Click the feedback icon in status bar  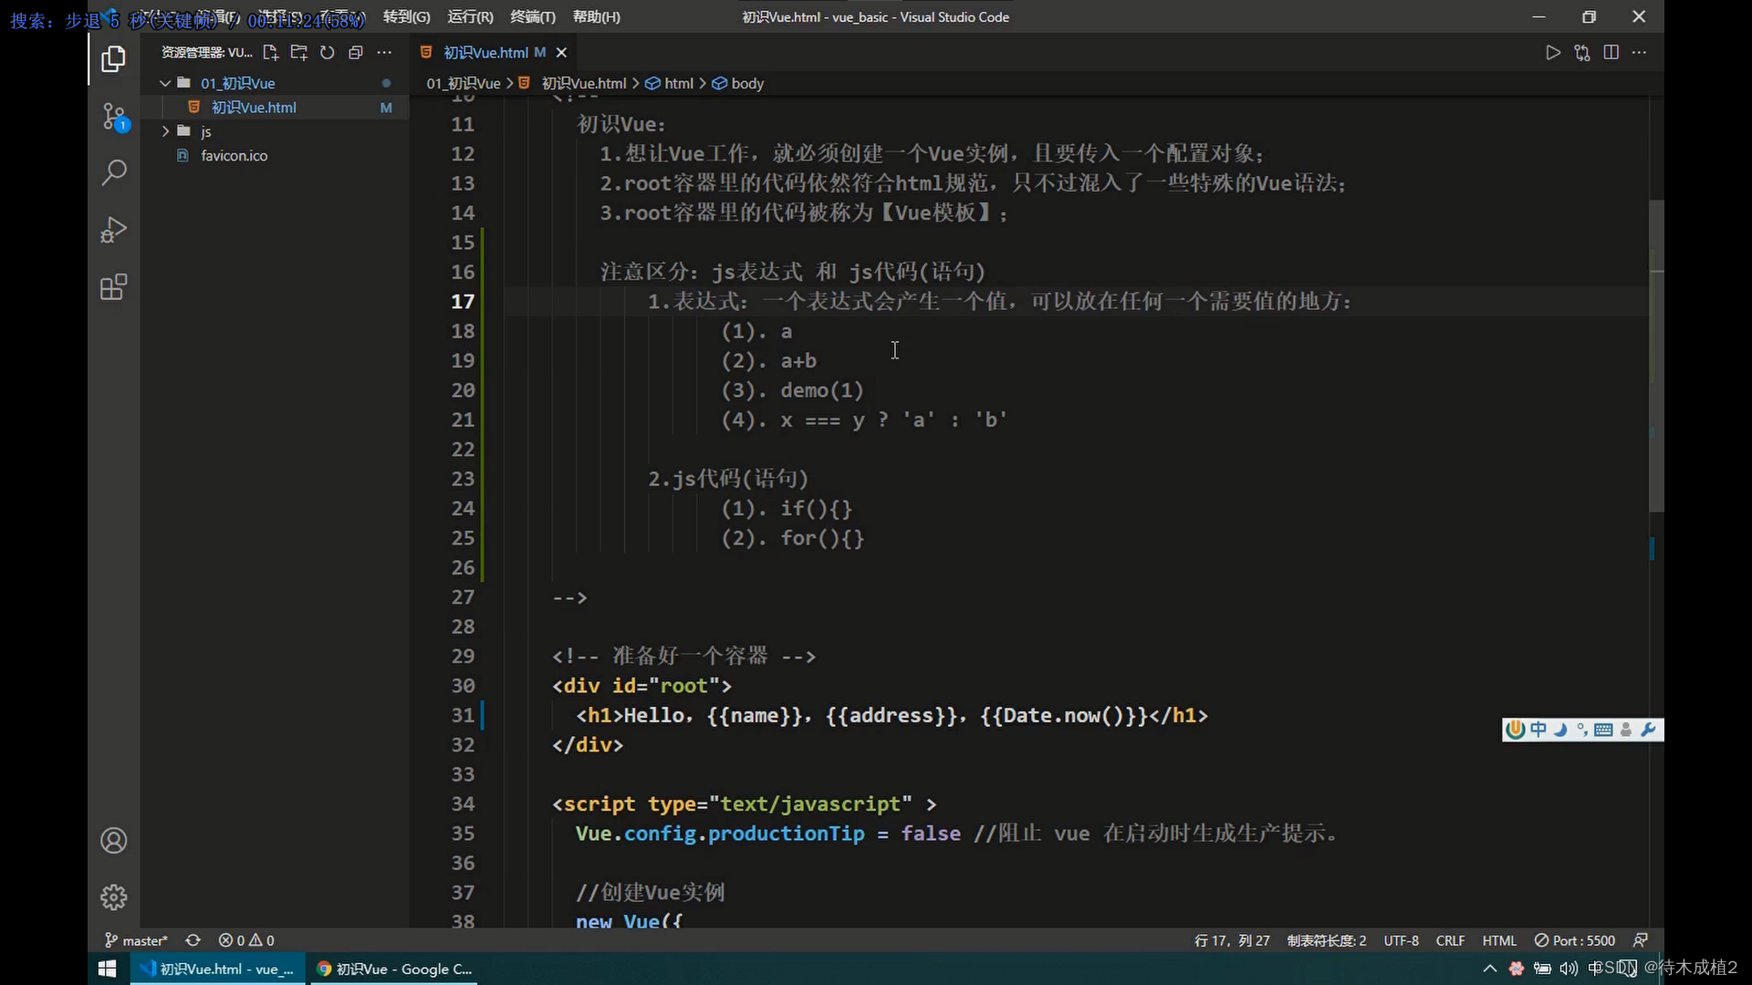click(1641, 940)
